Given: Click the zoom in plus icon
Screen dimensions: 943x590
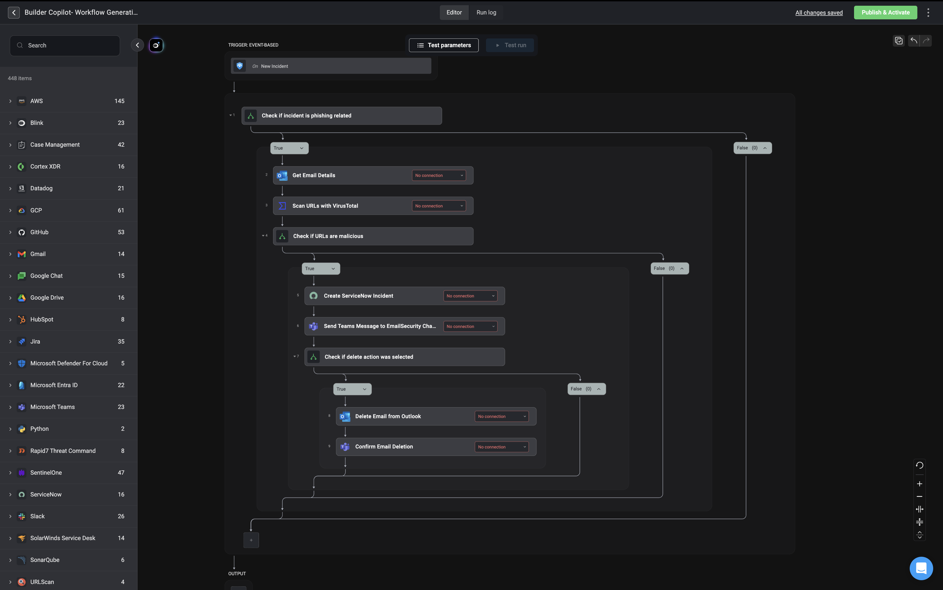Looking at the screenshot, I should click(919, 484).
